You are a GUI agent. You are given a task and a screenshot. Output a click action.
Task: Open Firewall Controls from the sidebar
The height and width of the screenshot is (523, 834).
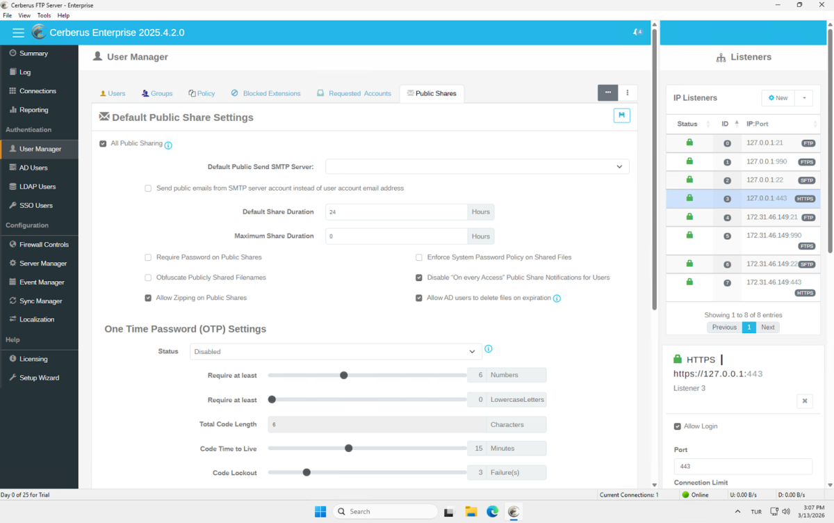[43, 245]
